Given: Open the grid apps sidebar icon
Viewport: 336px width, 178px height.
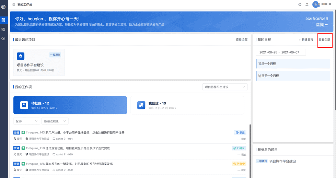Looking at the screenshot, I should (3, 29).
